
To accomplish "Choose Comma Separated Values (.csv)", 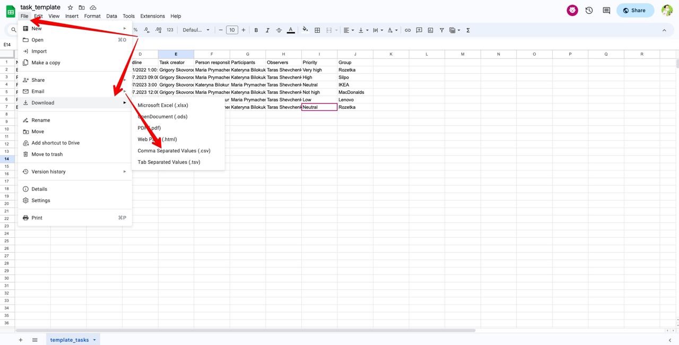I will click(174, 151).
